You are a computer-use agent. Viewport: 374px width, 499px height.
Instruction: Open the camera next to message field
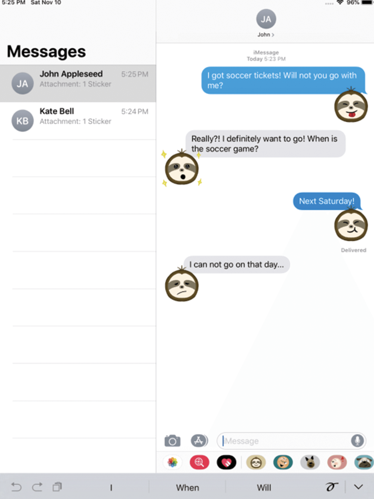point(172,441)
